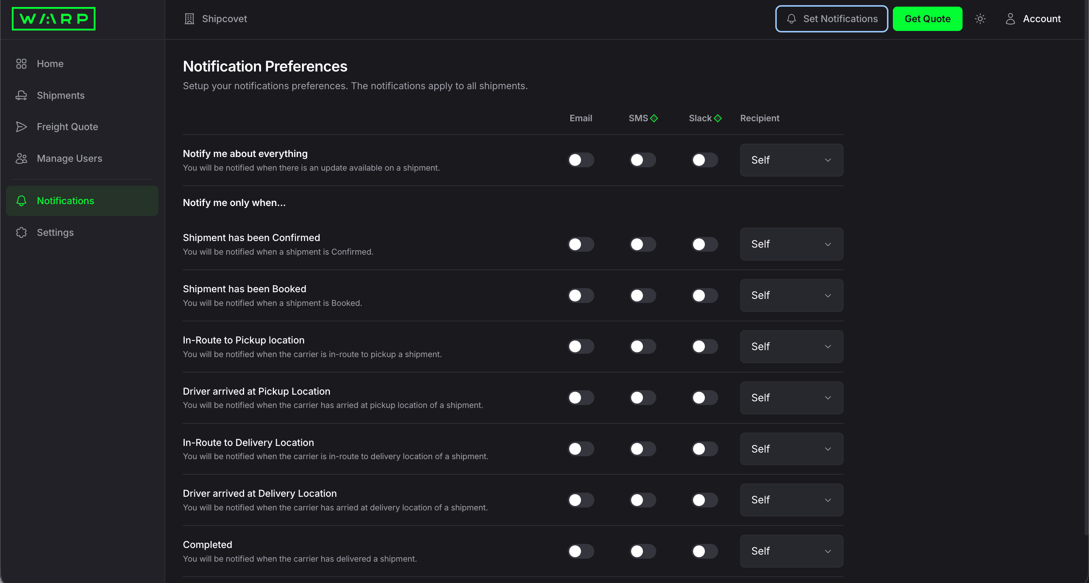Open the recipient dropdown for Driver arrived at Delivery Location

pos(791,500)
